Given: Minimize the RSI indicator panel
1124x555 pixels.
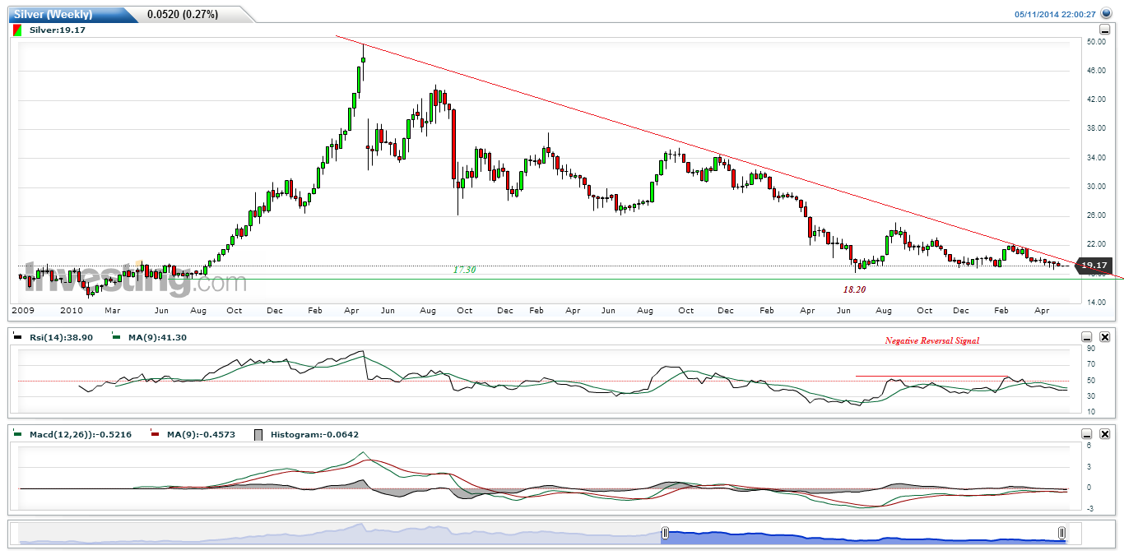Looking at the screenshot, I should pyautogui.click(x=1087, y=337).
